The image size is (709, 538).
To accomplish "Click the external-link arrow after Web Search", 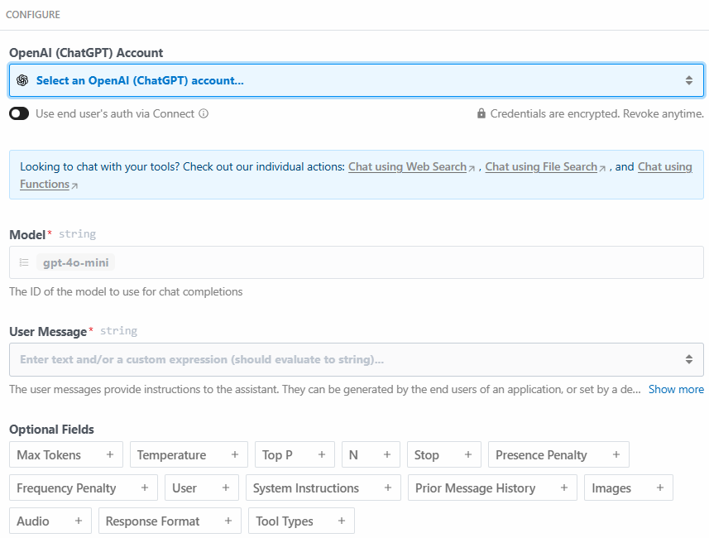I will coord(472,168).
